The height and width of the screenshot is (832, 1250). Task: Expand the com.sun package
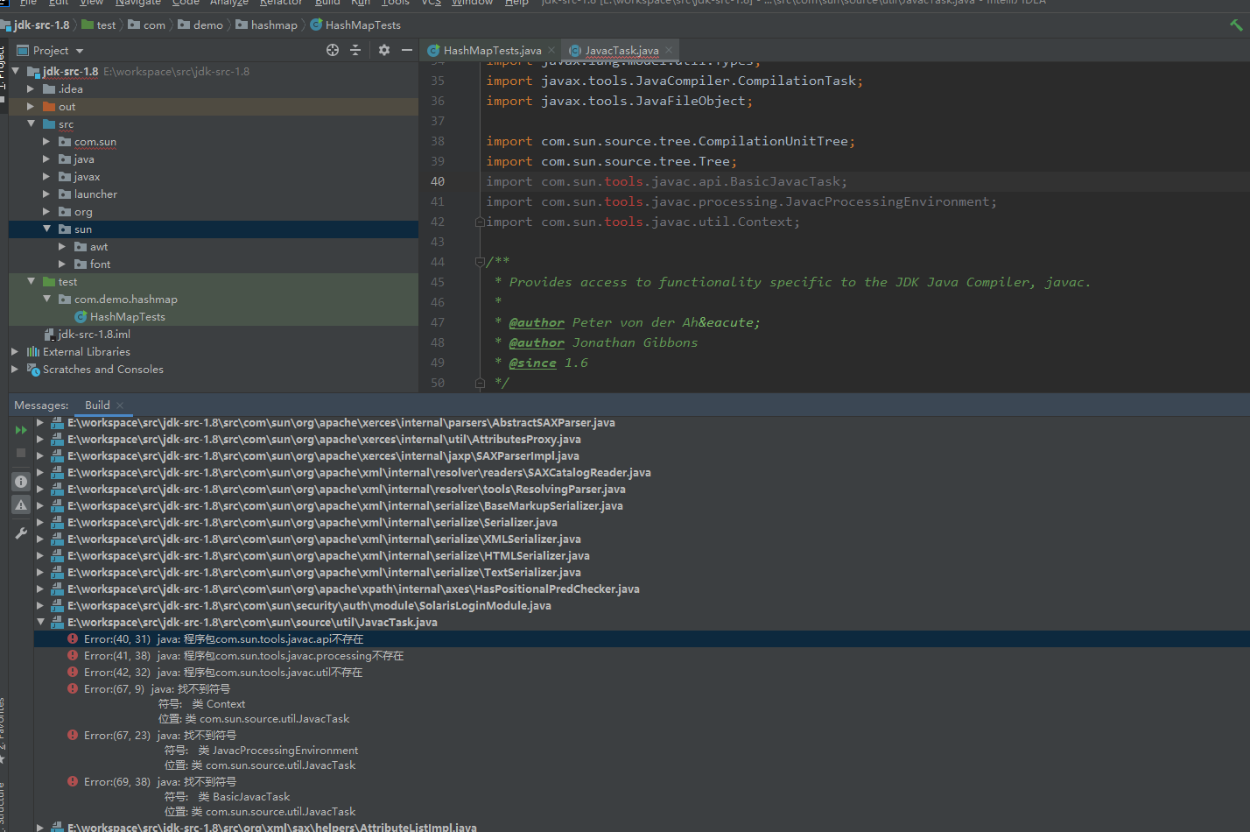click(x=46, y=142)
